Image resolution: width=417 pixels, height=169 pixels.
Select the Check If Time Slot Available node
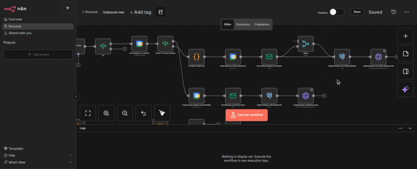[x=165, y=44]
